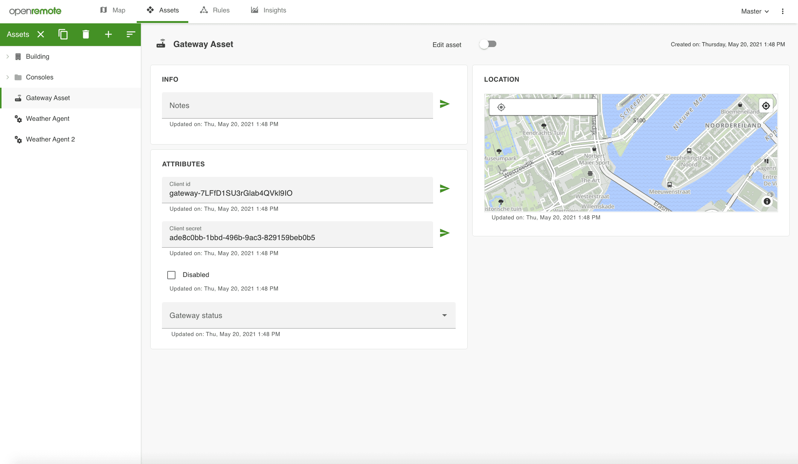Open the Gateway status dropdown
The width and height of the screenshot is (798, 464).
point(308,315)
